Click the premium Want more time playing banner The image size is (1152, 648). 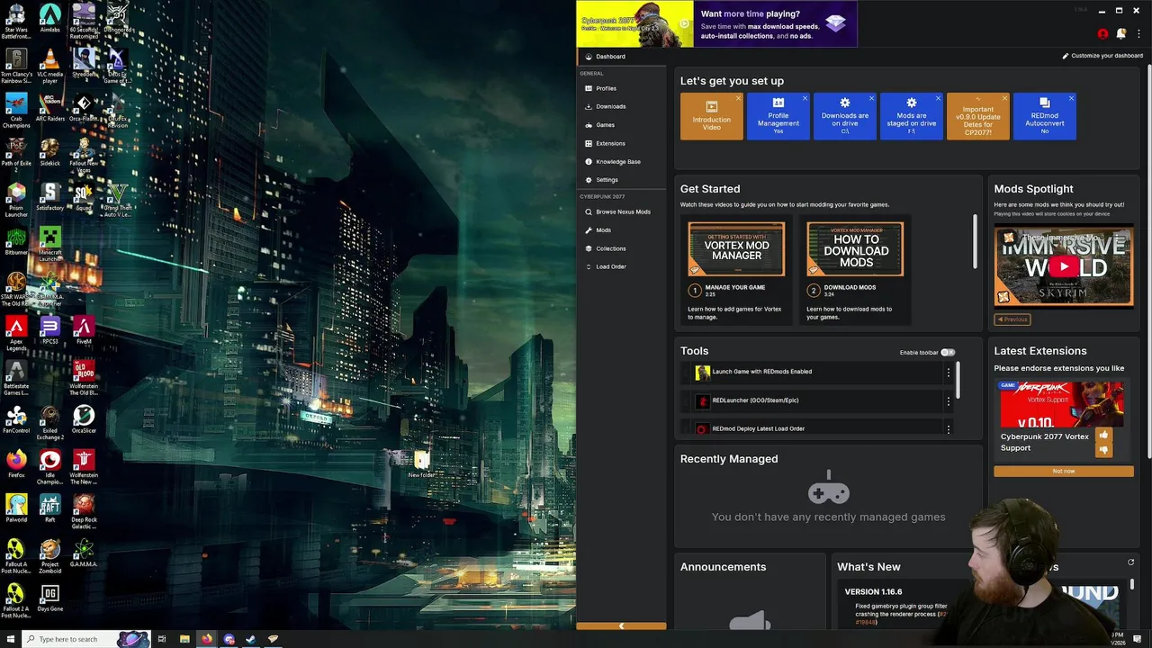775,23
